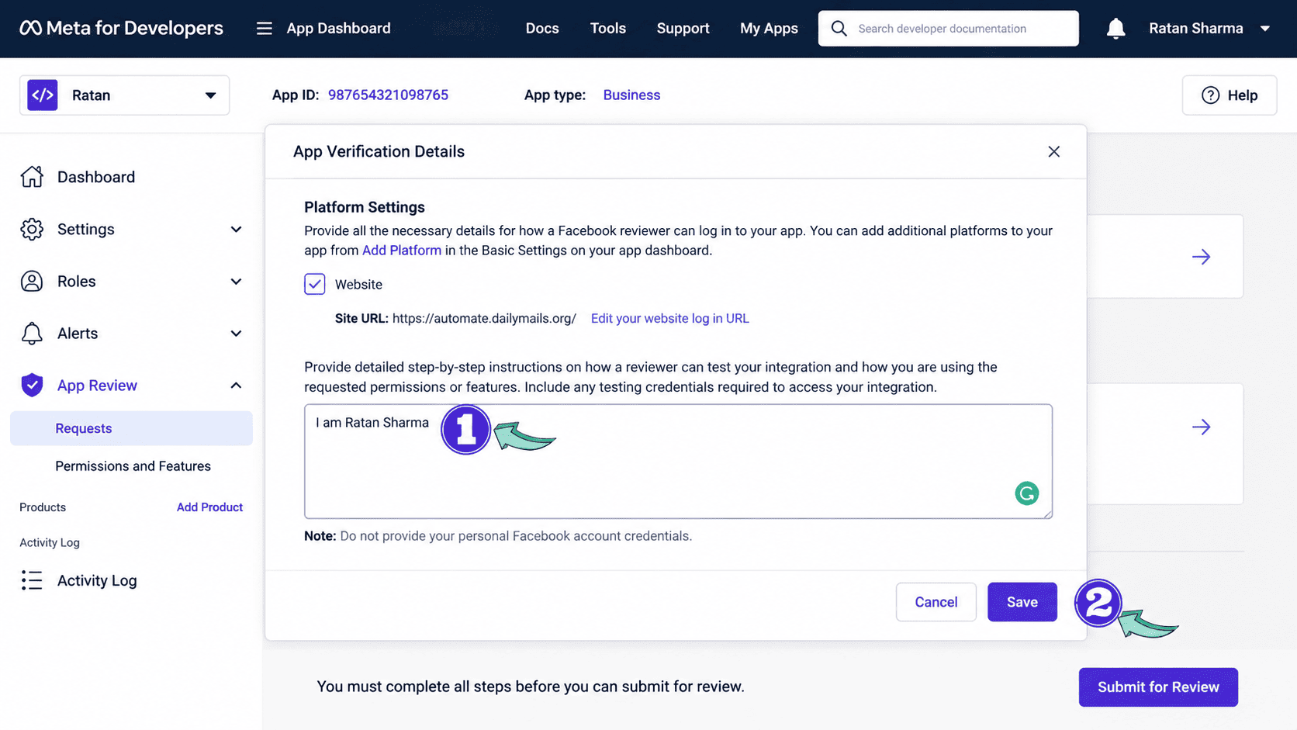Click the Help button label

coord(1242,95)
